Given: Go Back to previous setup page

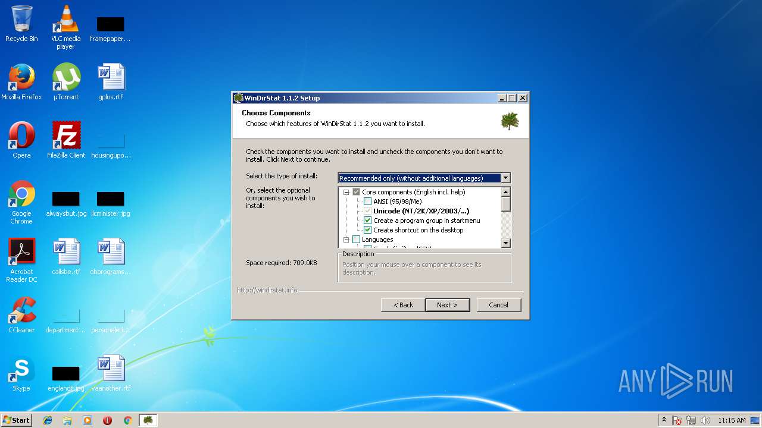Looking at the screenshot, I should point(403,305).
